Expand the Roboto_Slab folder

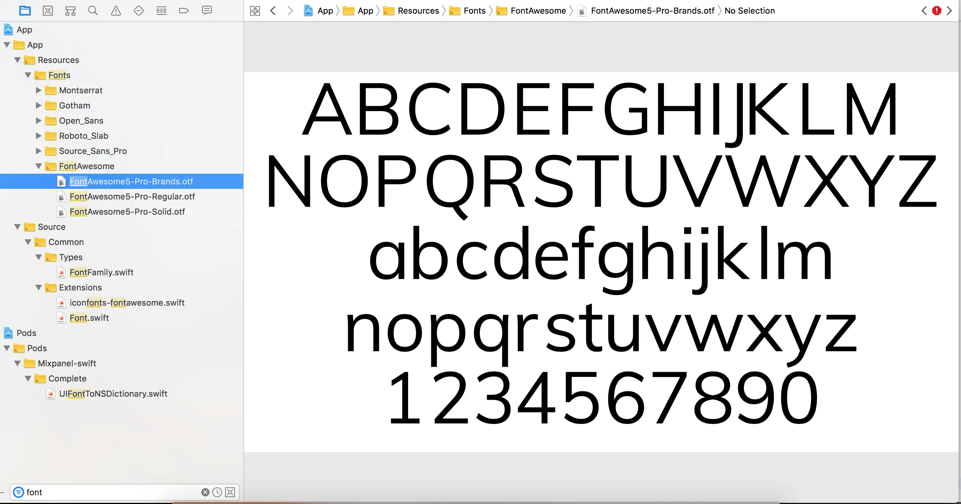click(x=38, y=136)
